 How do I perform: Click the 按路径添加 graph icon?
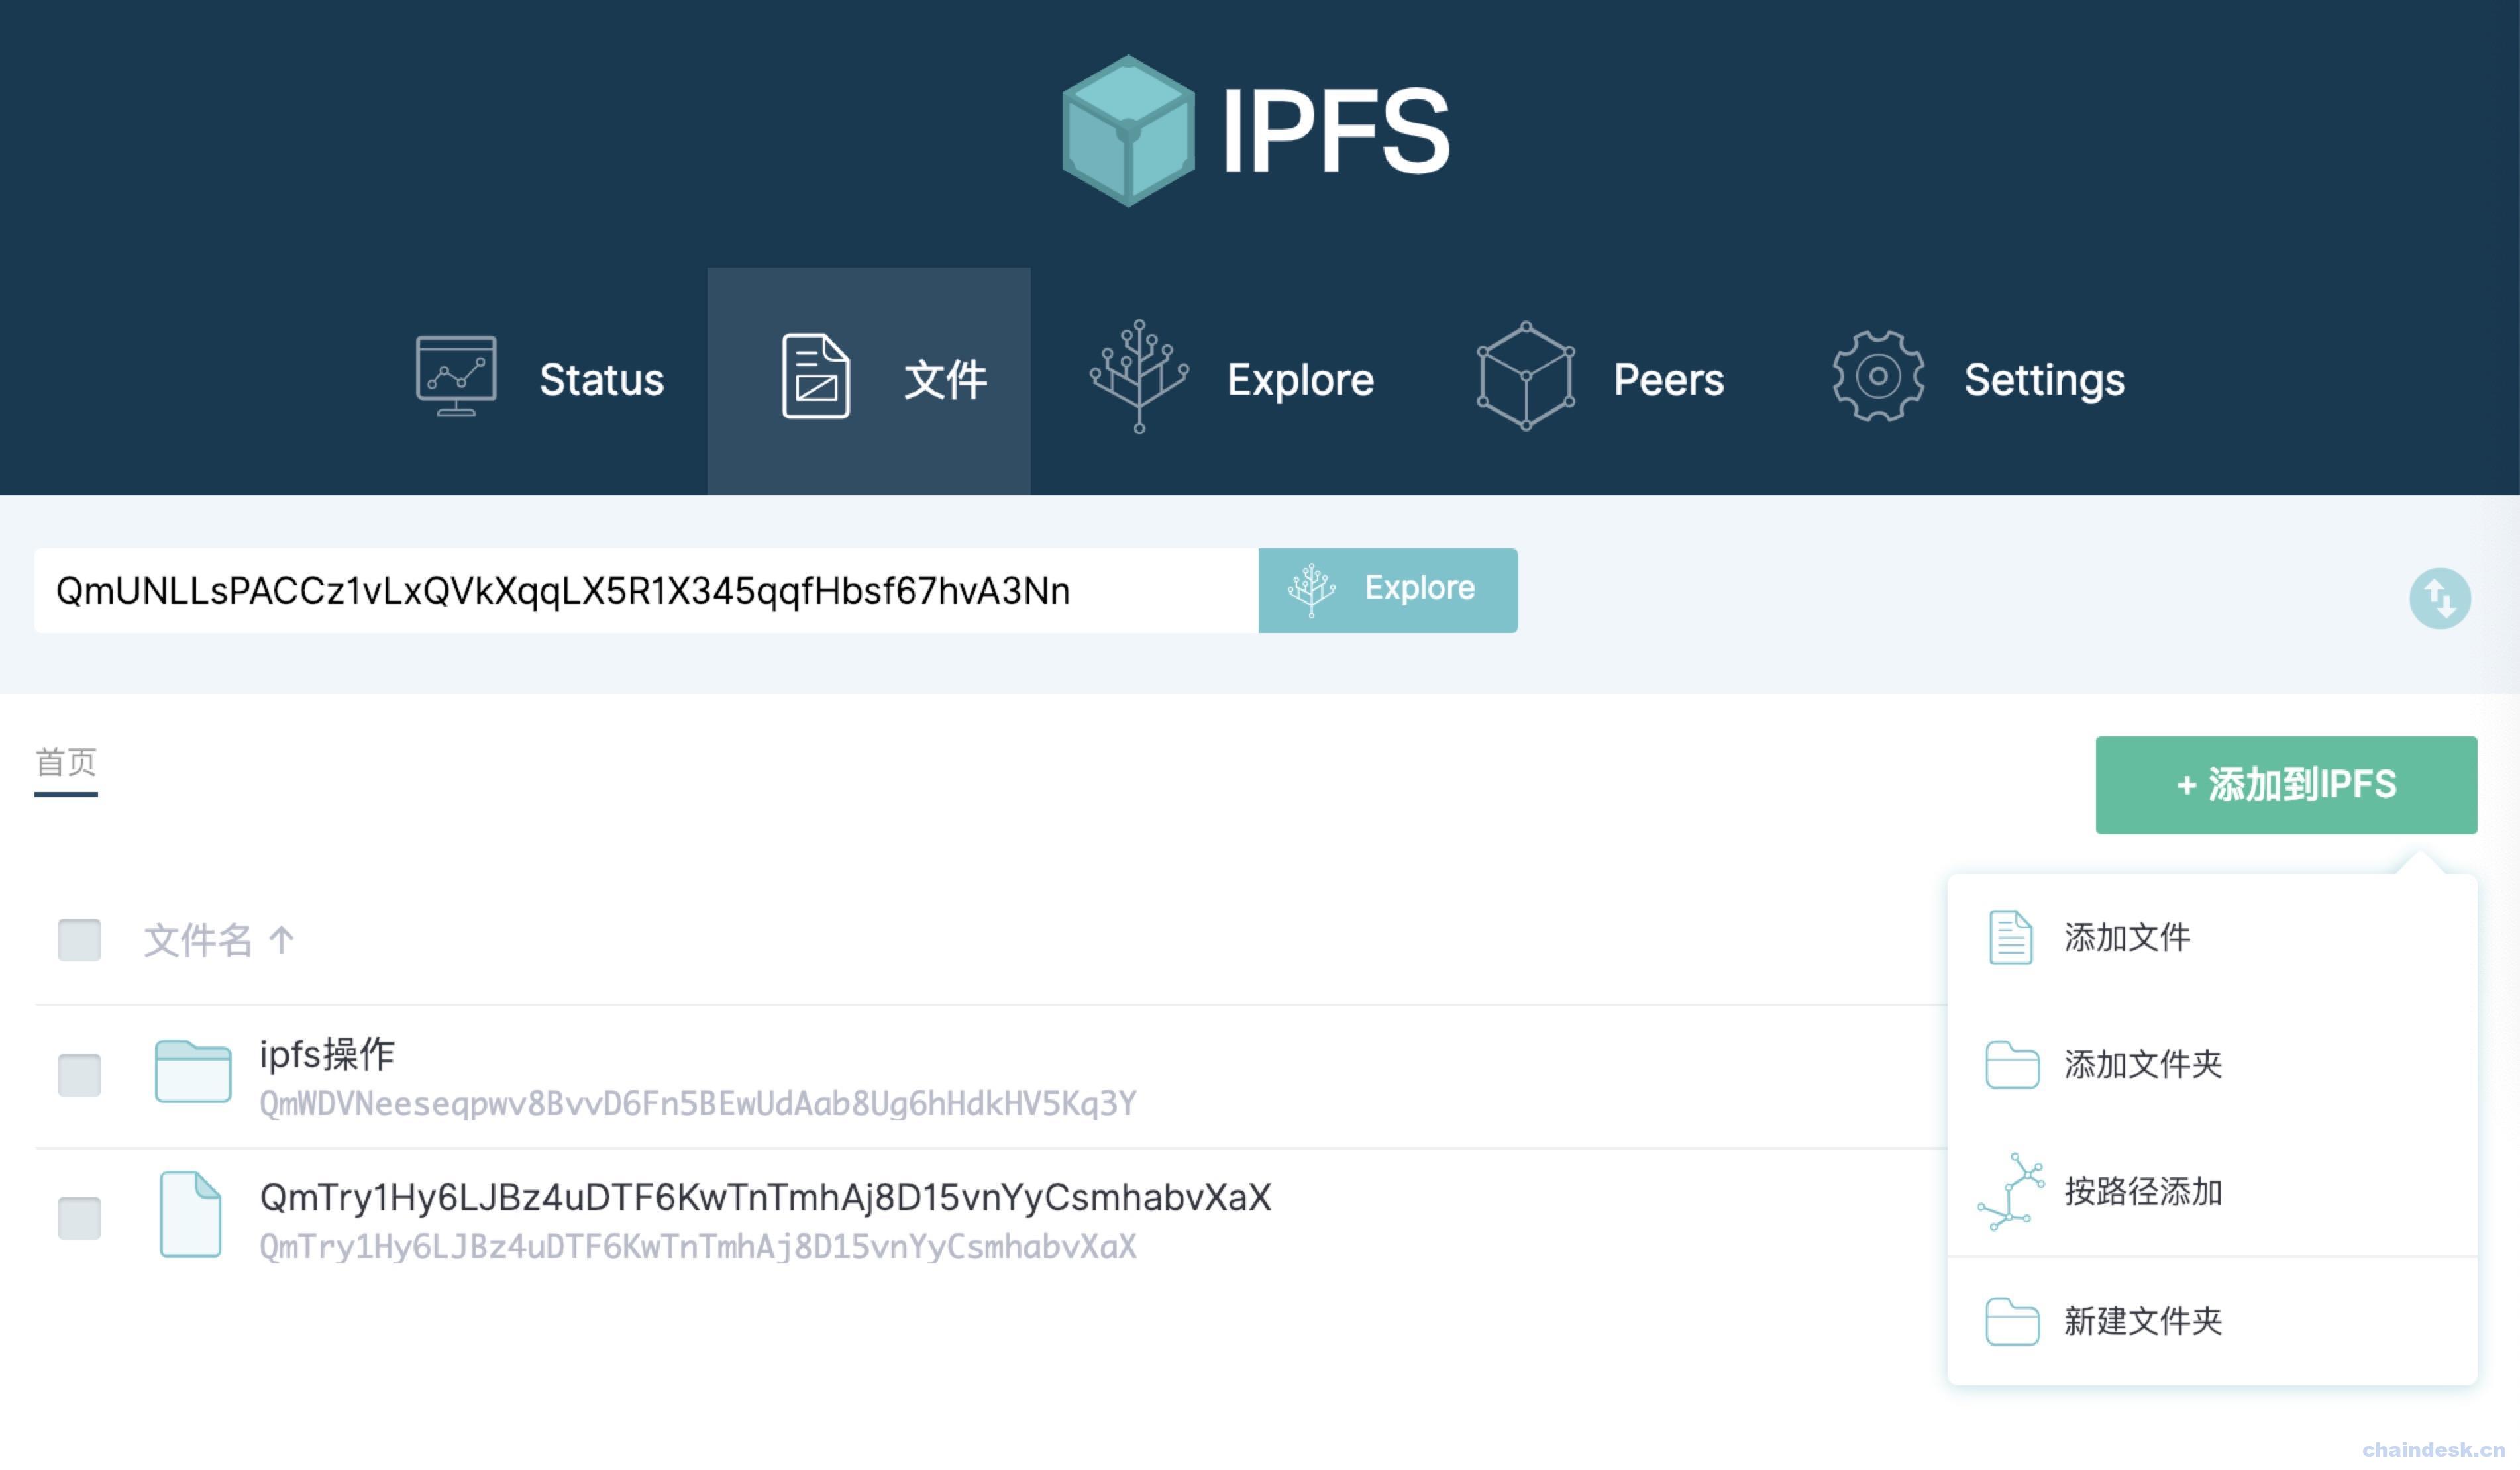[x=2010, y=1191]
